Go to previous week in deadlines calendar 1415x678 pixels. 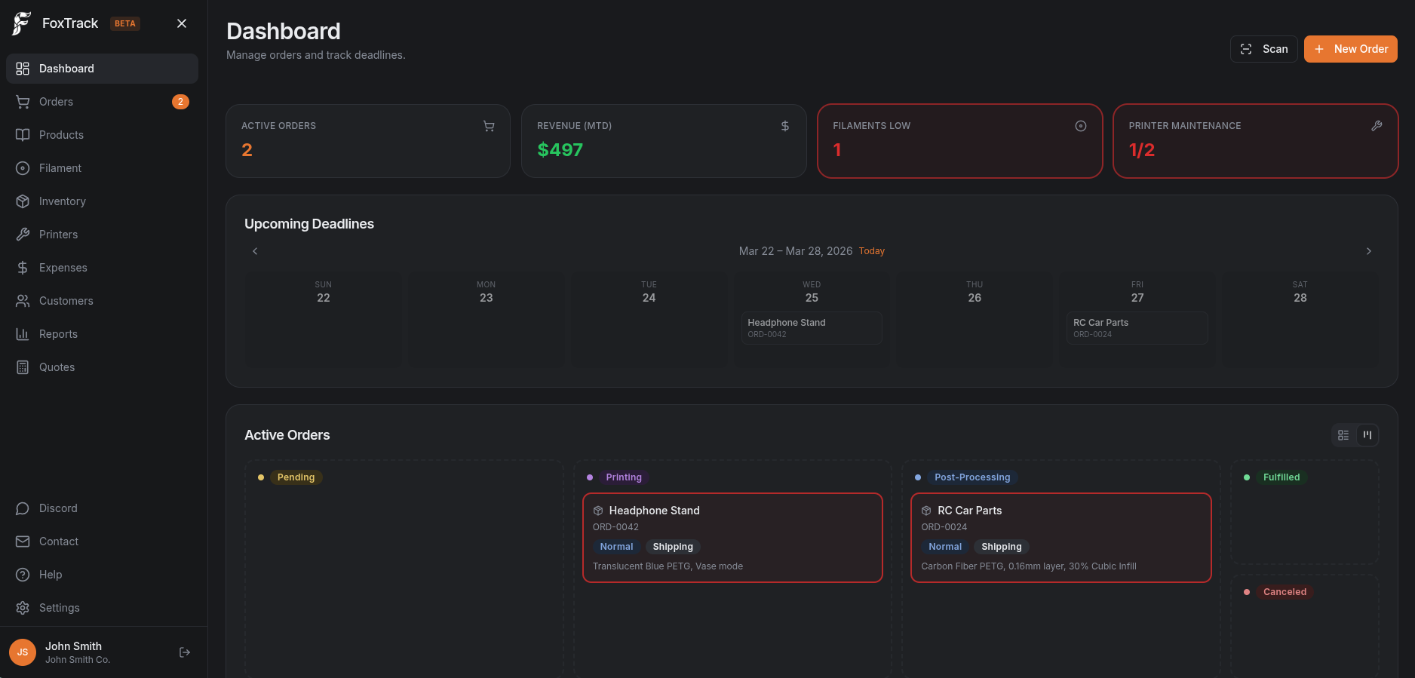255,251
